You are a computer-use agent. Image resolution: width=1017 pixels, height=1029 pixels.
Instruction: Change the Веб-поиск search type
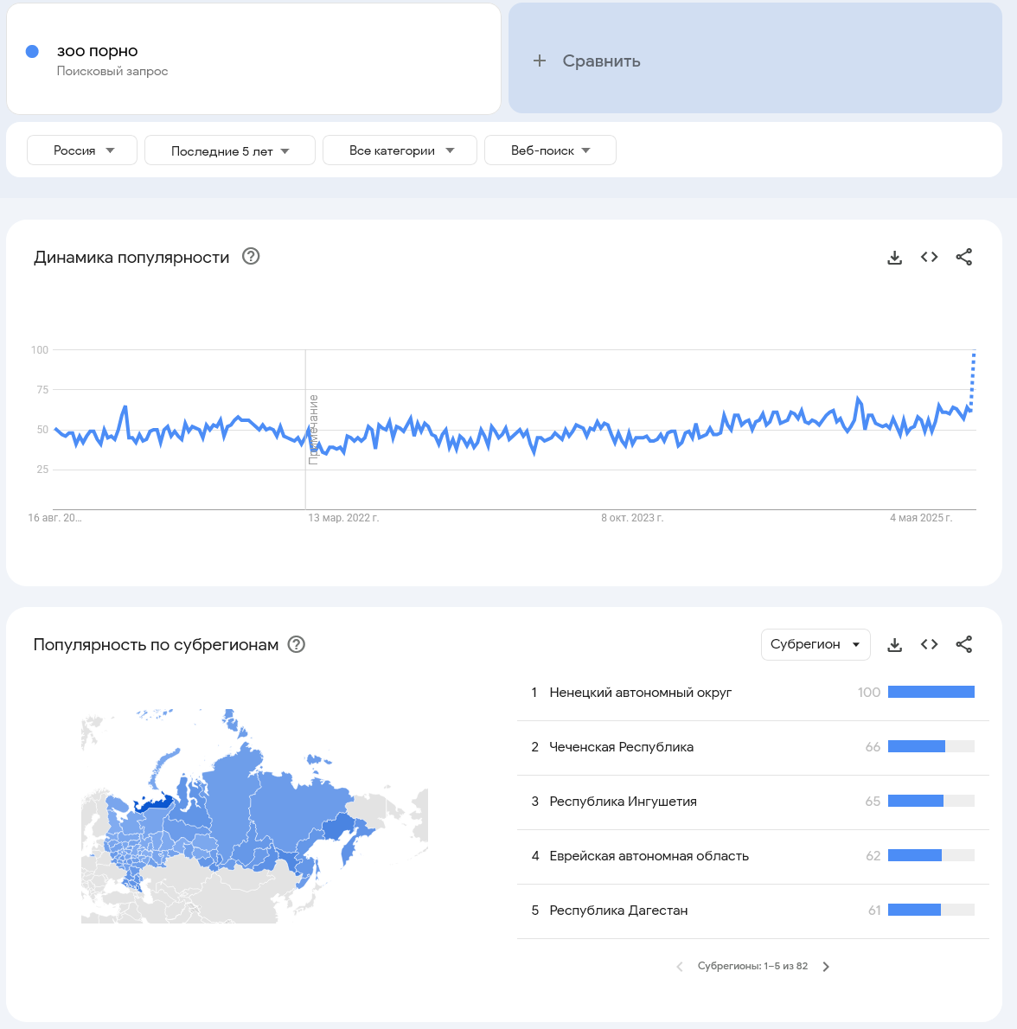(550, 150)
